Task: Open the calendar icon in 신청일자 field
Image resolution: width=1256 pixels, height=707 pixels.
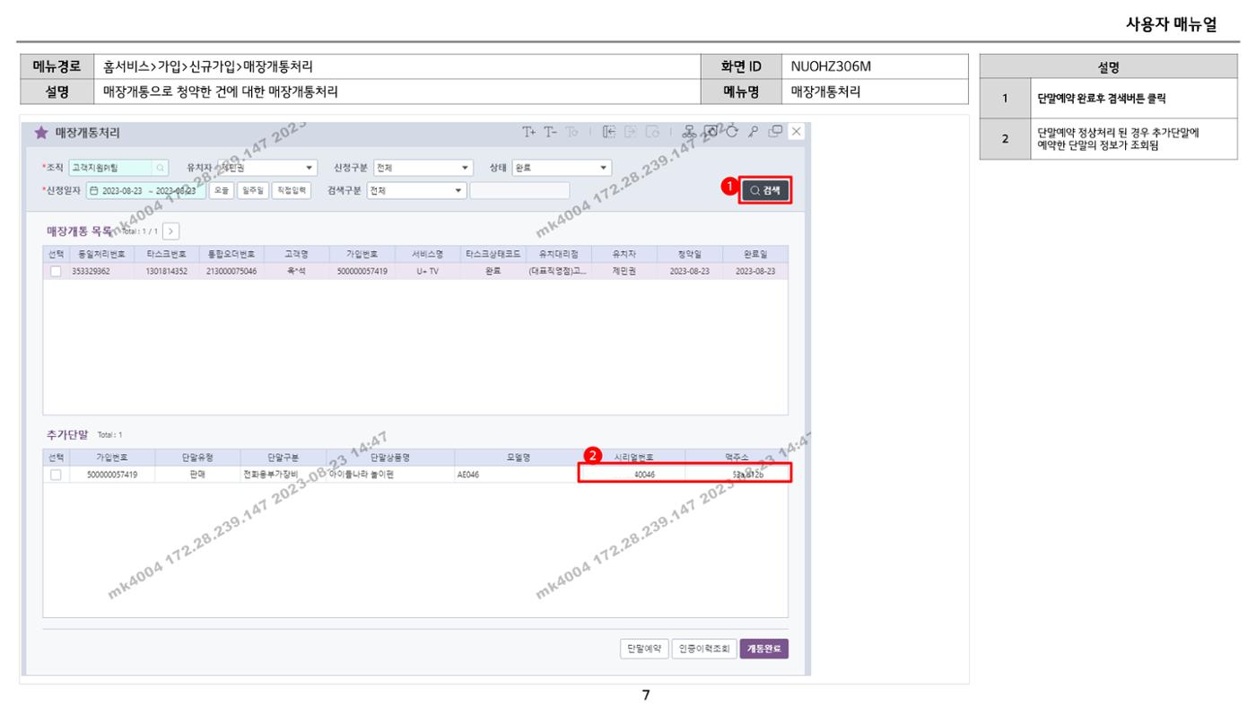Action: coord(95,190)
